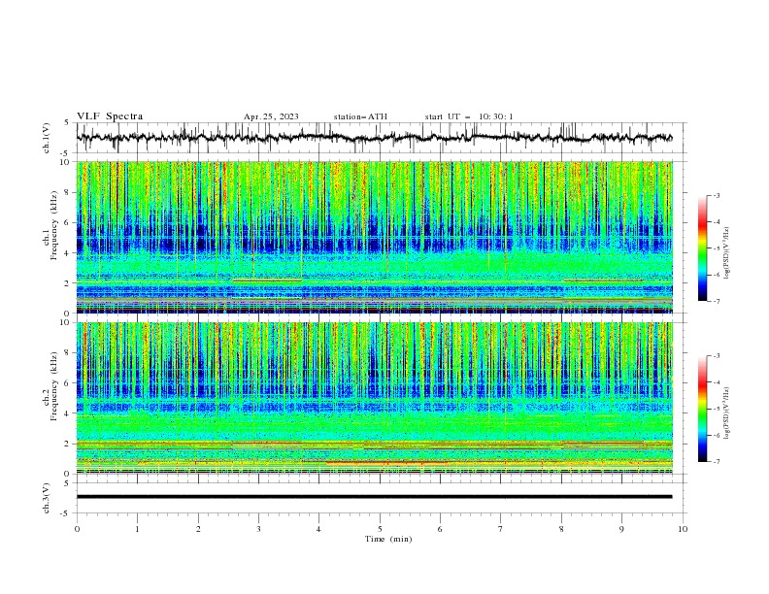Click the time axis tick label "8"
This screenshot has width=769, height=594.
pos(561,529)
